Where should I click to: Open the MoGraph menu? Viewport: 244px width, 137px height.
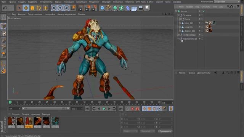pos(106,2)
